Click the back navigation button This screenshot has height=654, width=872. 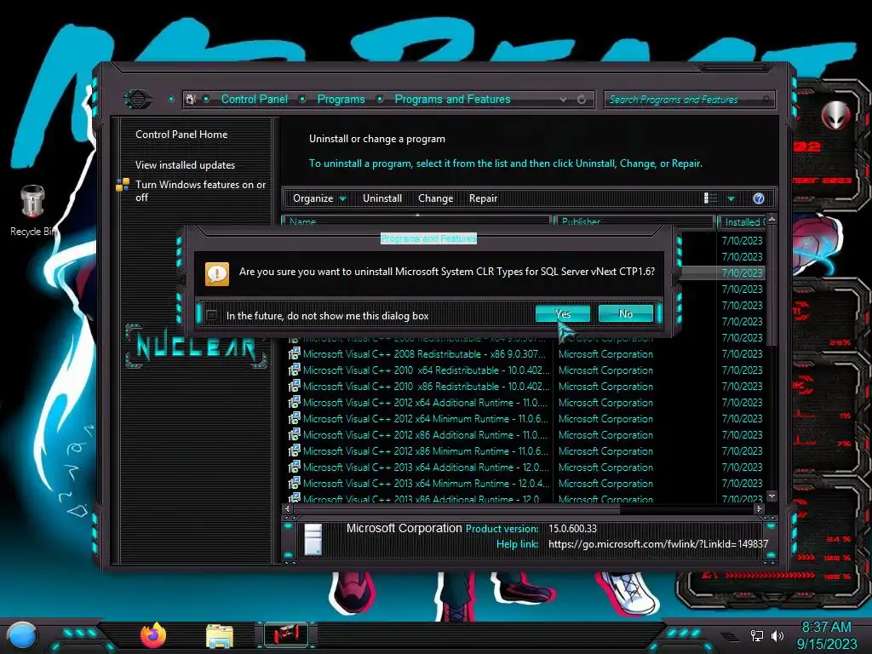[x=137, y=100]
